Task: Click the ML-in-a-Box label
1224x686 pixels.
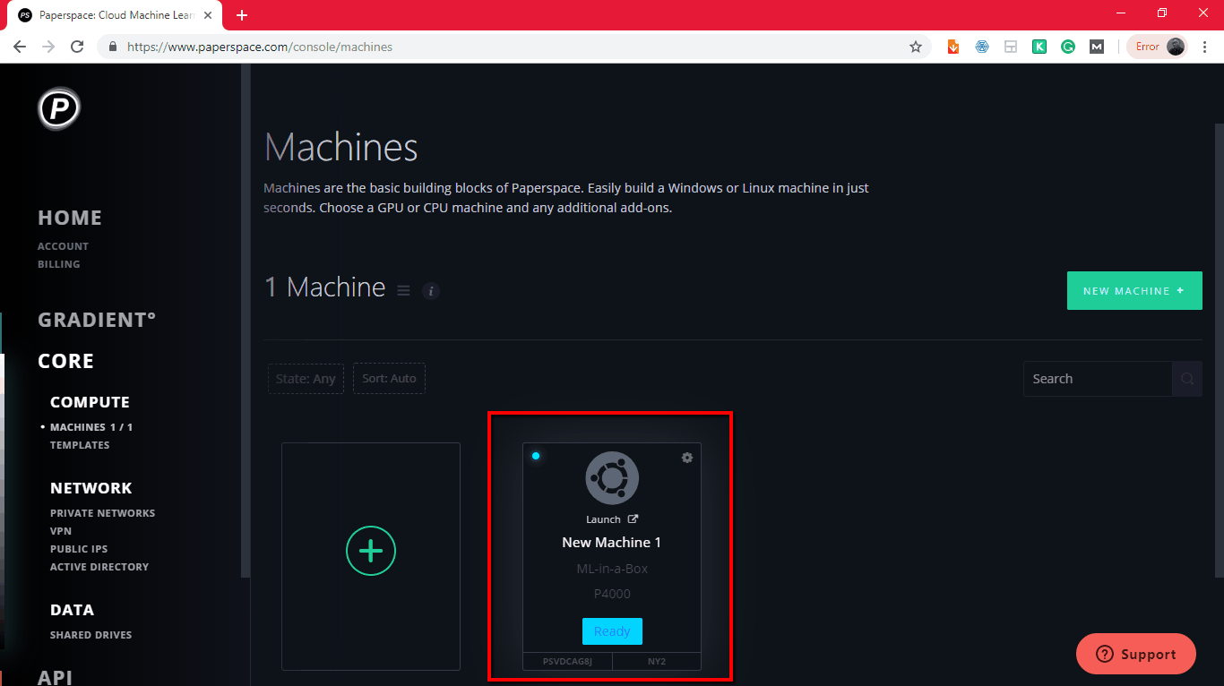Action: tap(612, 569)
